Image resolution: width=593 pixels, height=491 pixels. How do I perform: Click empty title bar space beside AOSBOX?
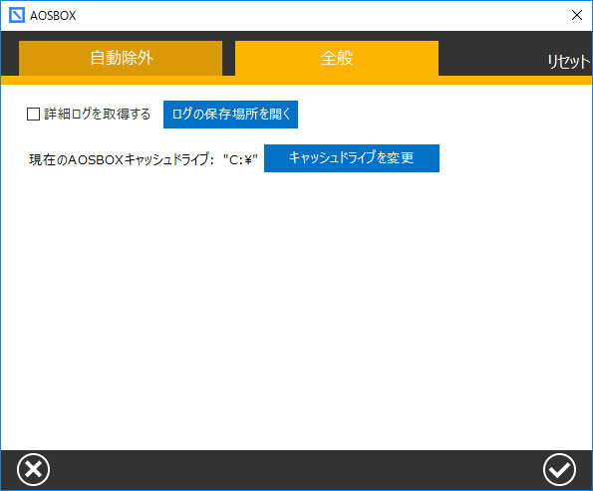tap(322, 16)
